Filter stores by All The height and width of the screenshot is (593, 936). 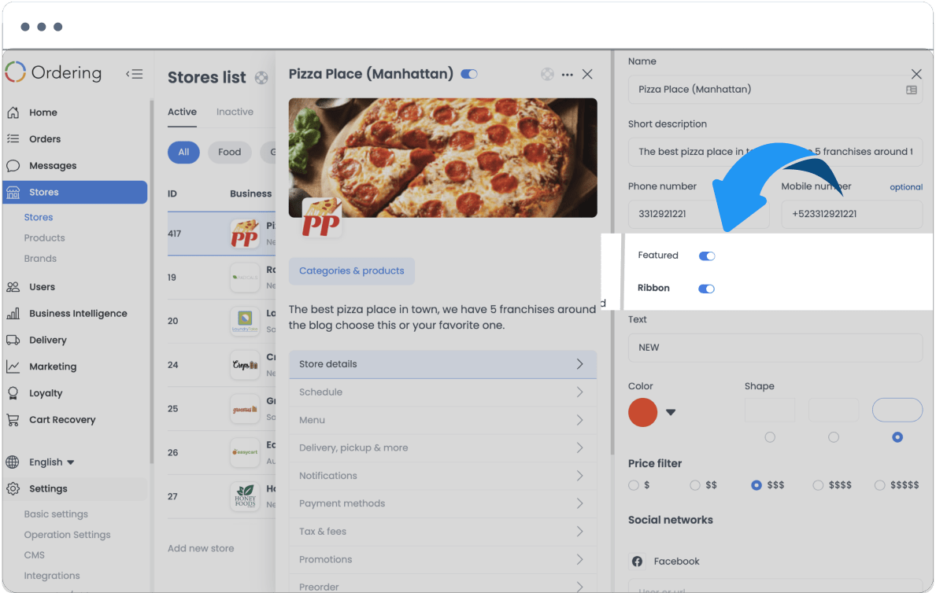(184, 152)
